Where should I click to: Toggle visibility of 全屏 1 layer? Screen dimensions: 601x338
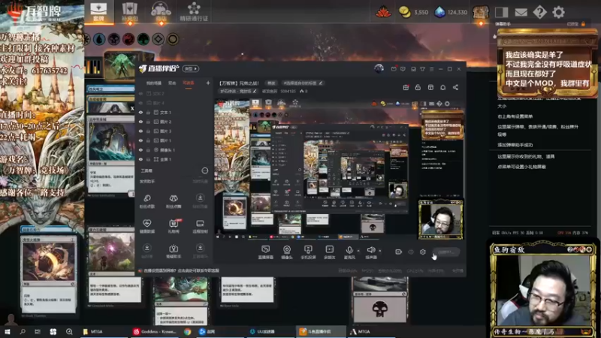[x=140, y=159]
